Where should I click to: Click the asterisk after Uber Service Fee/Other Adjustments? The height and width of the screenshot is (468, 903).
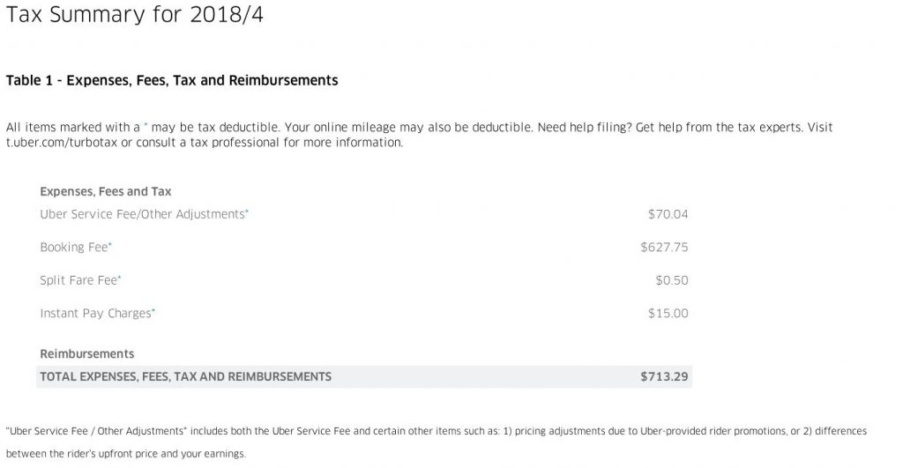(247, 212)
